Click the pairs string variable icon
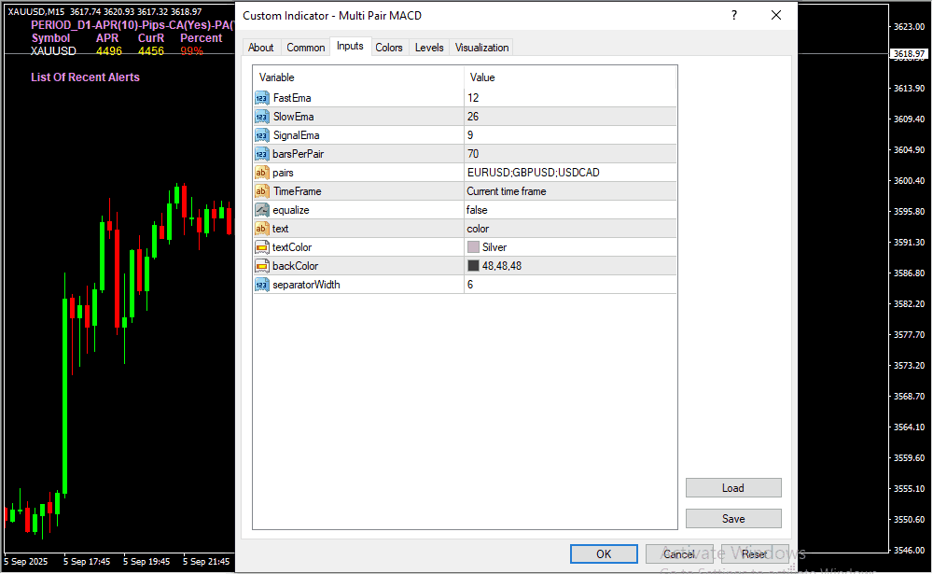 (261, 173)
